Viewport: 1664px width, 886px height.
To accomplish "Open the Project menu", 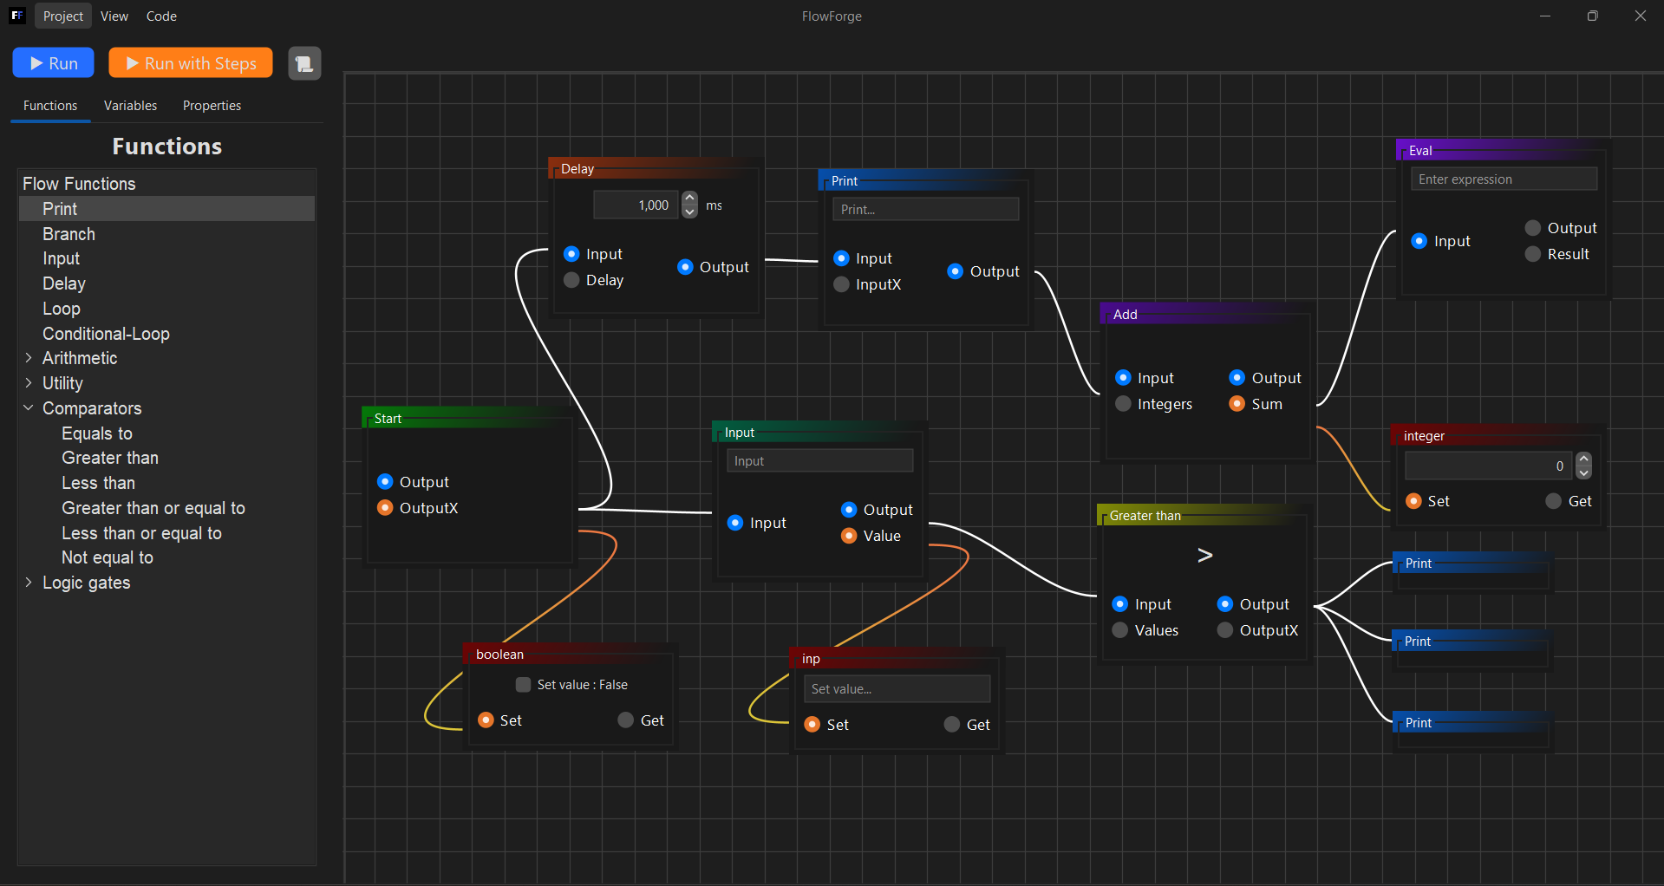I will point(63,16).
